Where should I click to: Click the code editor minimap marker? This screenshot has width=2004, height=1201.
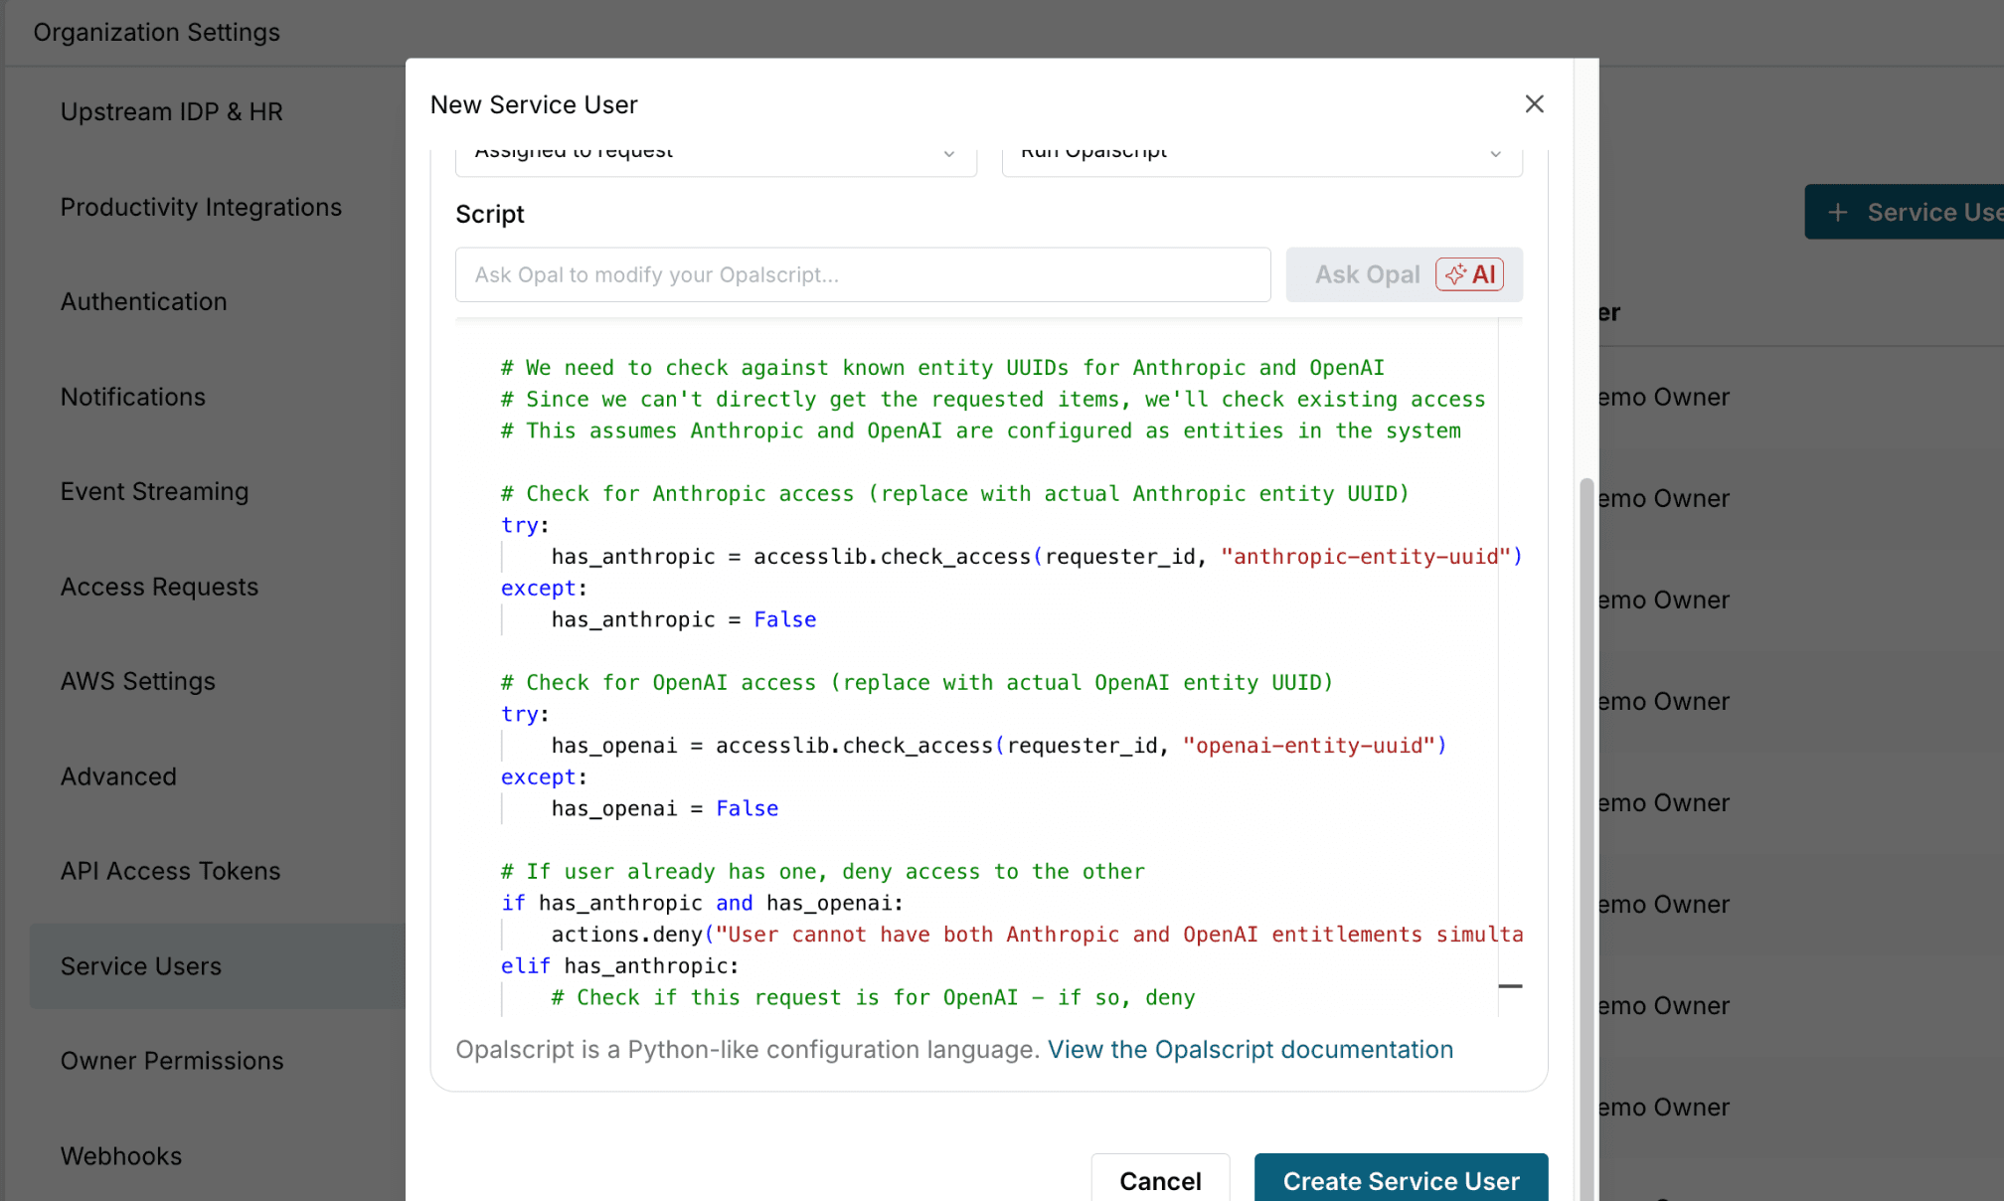pyautogui.click(x=1510, y=986)
